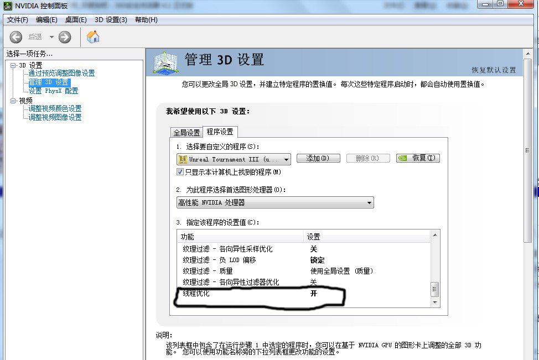This screenshot has height=360, width=539.
Task: Open the back history dropdown arrow
Action: click(51, 37)
